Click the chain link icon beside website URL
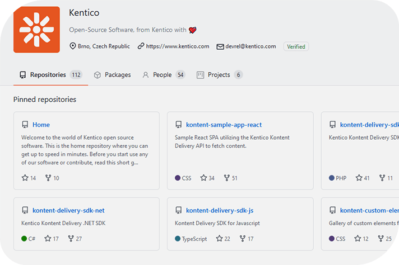The width and height of the screenshot is (399, 265). [141, 46]
